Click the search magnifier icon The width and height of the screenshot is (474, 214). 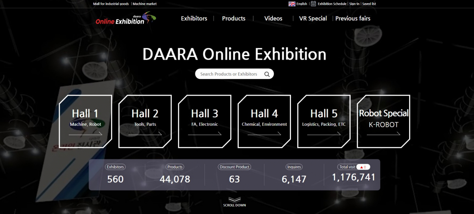pos(267,74)
